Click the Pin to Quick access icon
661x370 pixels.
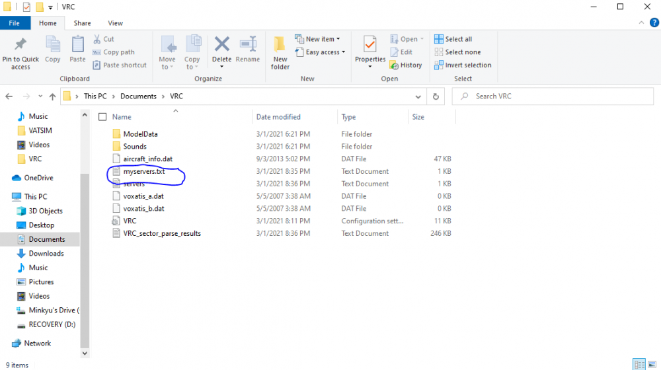coord(20,45)
